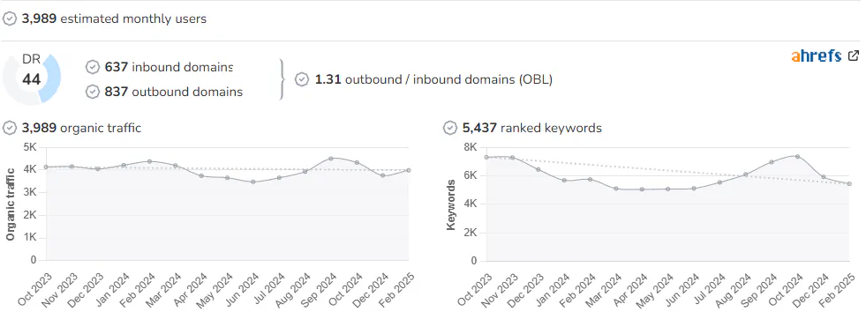Screen dimensions: 866x319
Task: Click Sep 2024 data point on organic traffic chart
Action: 331,159
